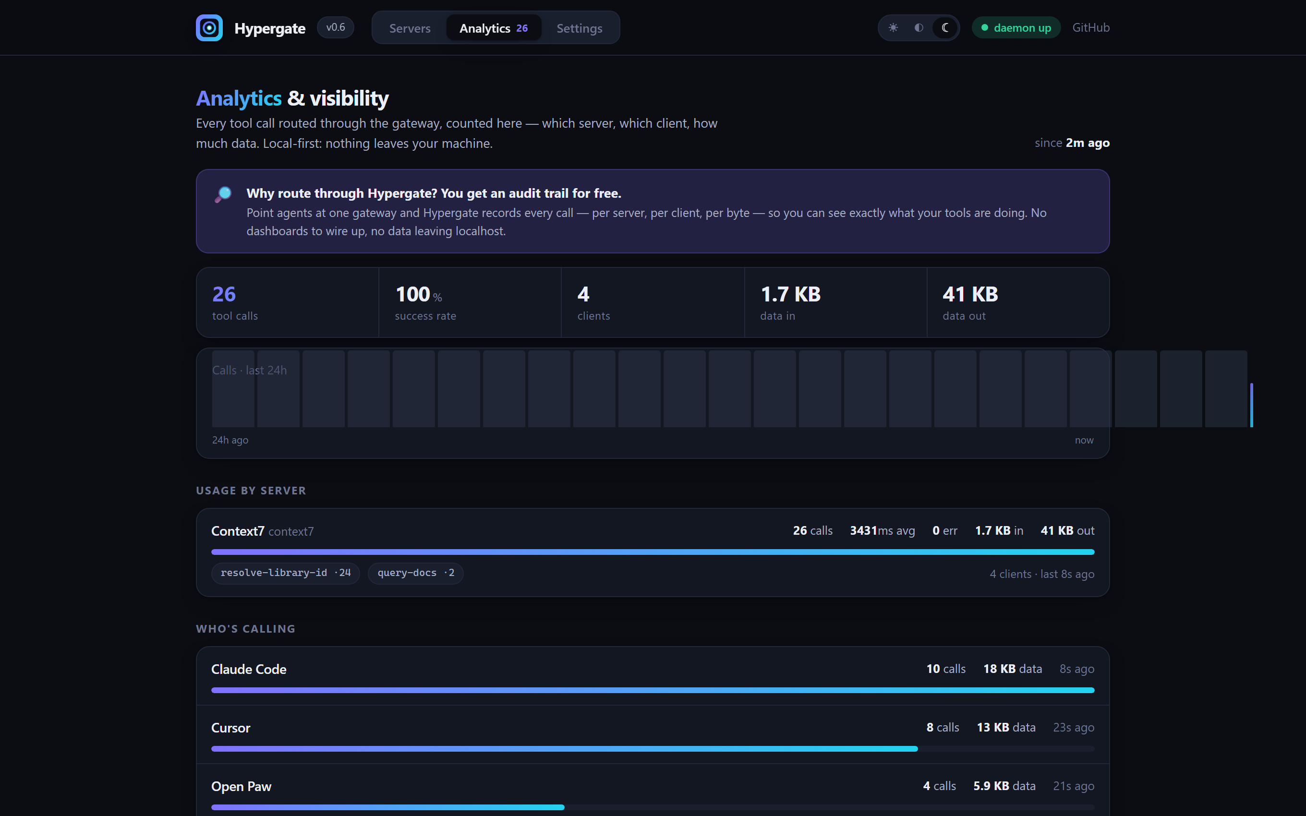Viewport: 1306px width, 816px height.
Task: Click the audit trail banner headline
Action: [434, 193]
